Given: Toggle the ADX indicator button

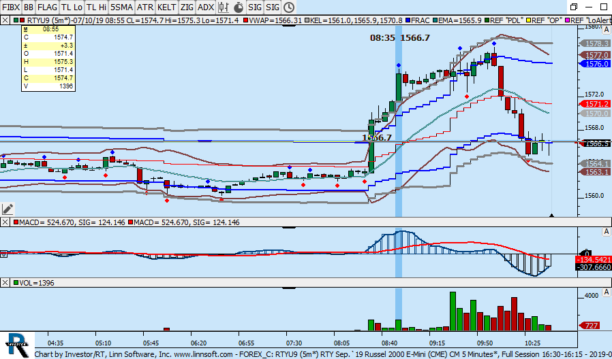Looking at the screenshot, I should point(206,7).
